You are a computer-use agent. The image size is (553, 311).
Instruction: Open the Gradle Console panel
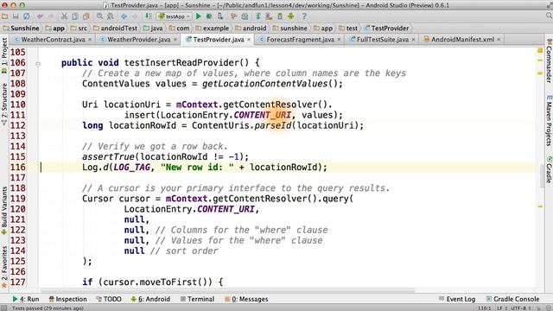pos(512,299)
